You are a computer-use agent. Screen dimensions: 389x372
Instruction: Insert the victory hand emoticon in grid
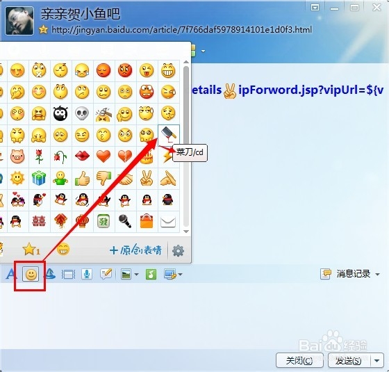pos(147,178)
